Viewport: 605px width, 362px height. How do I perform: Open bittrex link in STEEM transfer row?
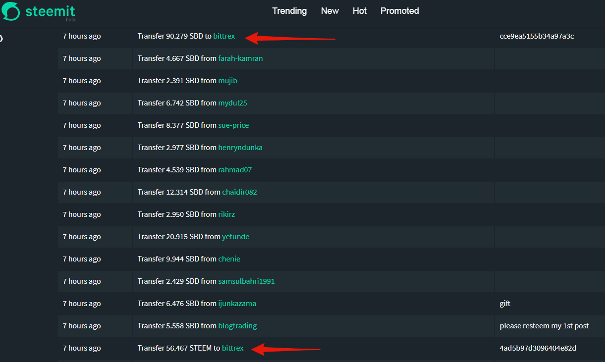233,348
